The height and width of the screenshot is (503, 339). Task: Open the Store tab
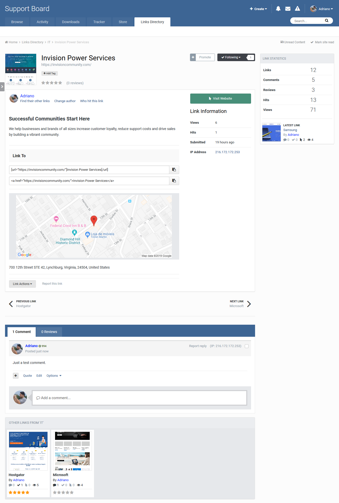[123, 22]
